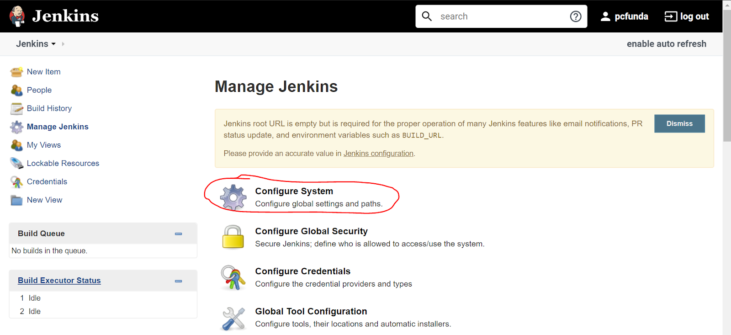731x335 pixels.
Task: Click 'Configure the credential providers and types' description
Action: [334, 284]
